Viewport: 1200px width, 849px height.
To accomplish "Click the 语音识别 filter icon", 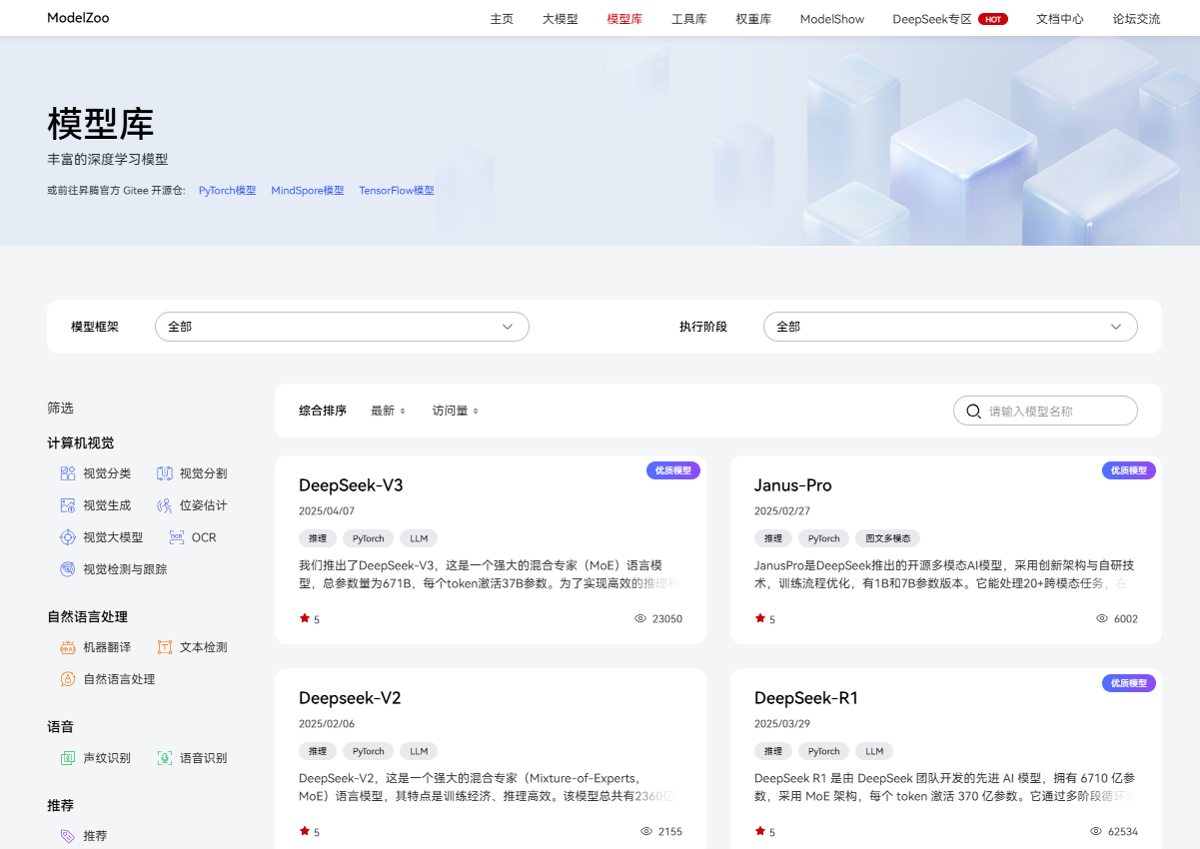I will click(x=165, y=758).
